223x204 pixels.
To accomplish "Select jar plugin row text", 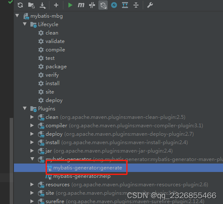I will click(x=109, y=151).
